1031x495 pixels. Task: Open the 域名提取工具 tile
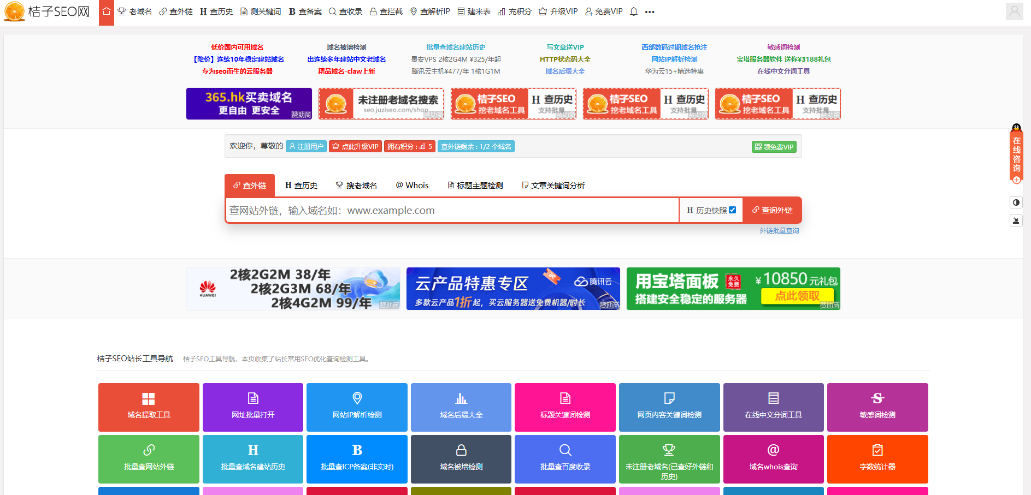click(x=149, y=407)
